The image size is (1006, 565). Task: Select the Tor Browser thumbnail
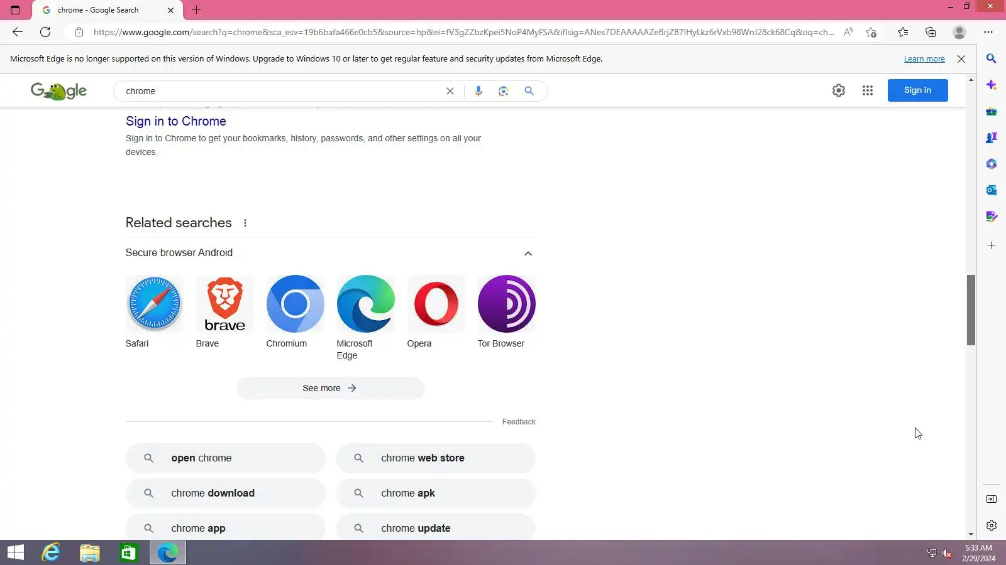506,304
